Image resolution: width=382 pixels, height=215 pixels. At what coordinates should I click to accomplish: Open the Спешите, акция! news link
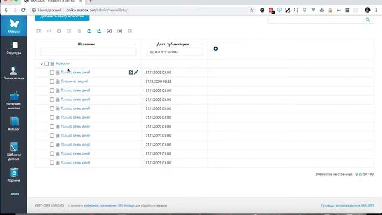pyautogui.click(x=74, y=81)
